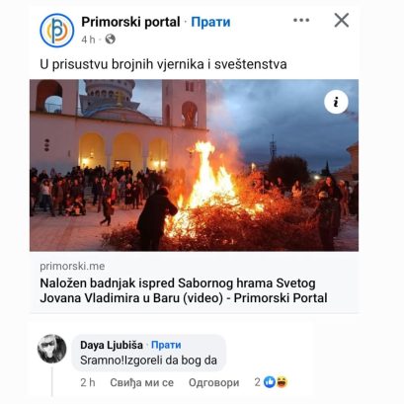Tap the round info icon on the photo
This screenshot has width=404, height=404.
[336, 102]
